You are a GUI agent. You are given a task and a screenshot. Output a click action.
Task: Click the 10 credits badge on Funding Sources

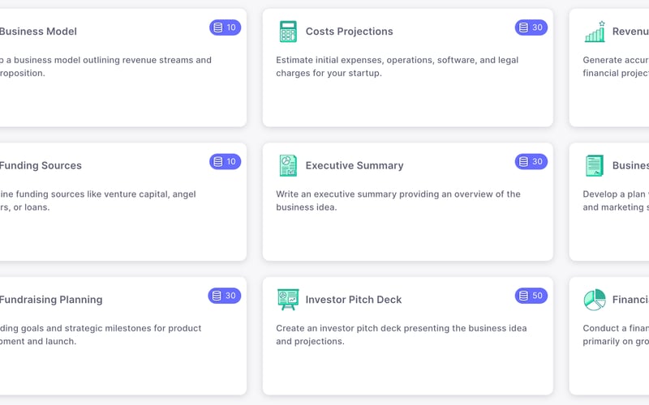point(226,162)
